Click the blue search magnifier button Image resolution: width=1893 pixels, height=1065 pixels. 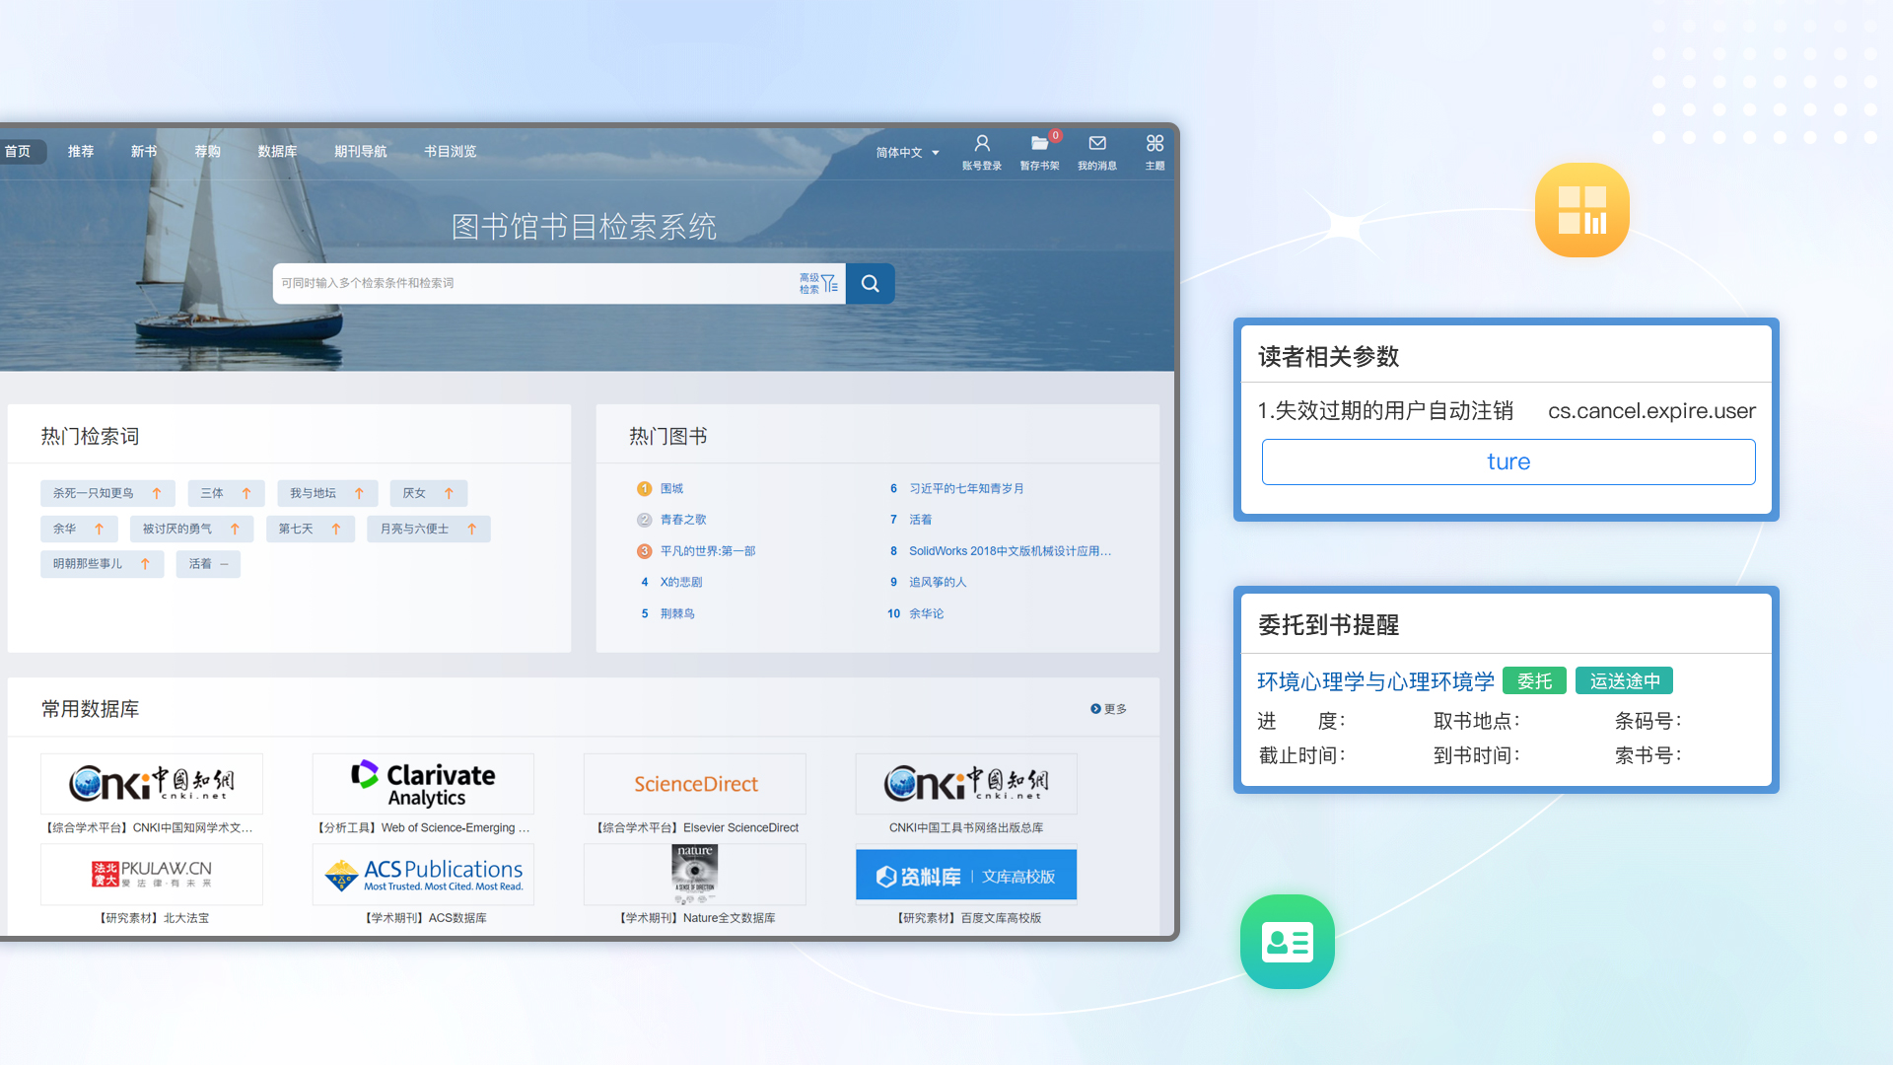click(x=870, y=284)
